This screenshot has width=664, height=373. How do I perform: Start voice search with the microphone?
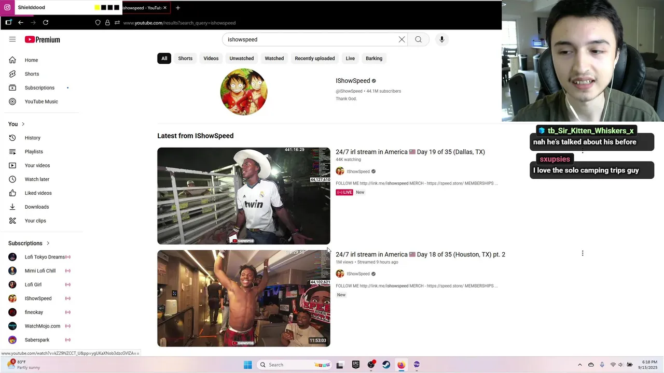[x=442, y=39]
